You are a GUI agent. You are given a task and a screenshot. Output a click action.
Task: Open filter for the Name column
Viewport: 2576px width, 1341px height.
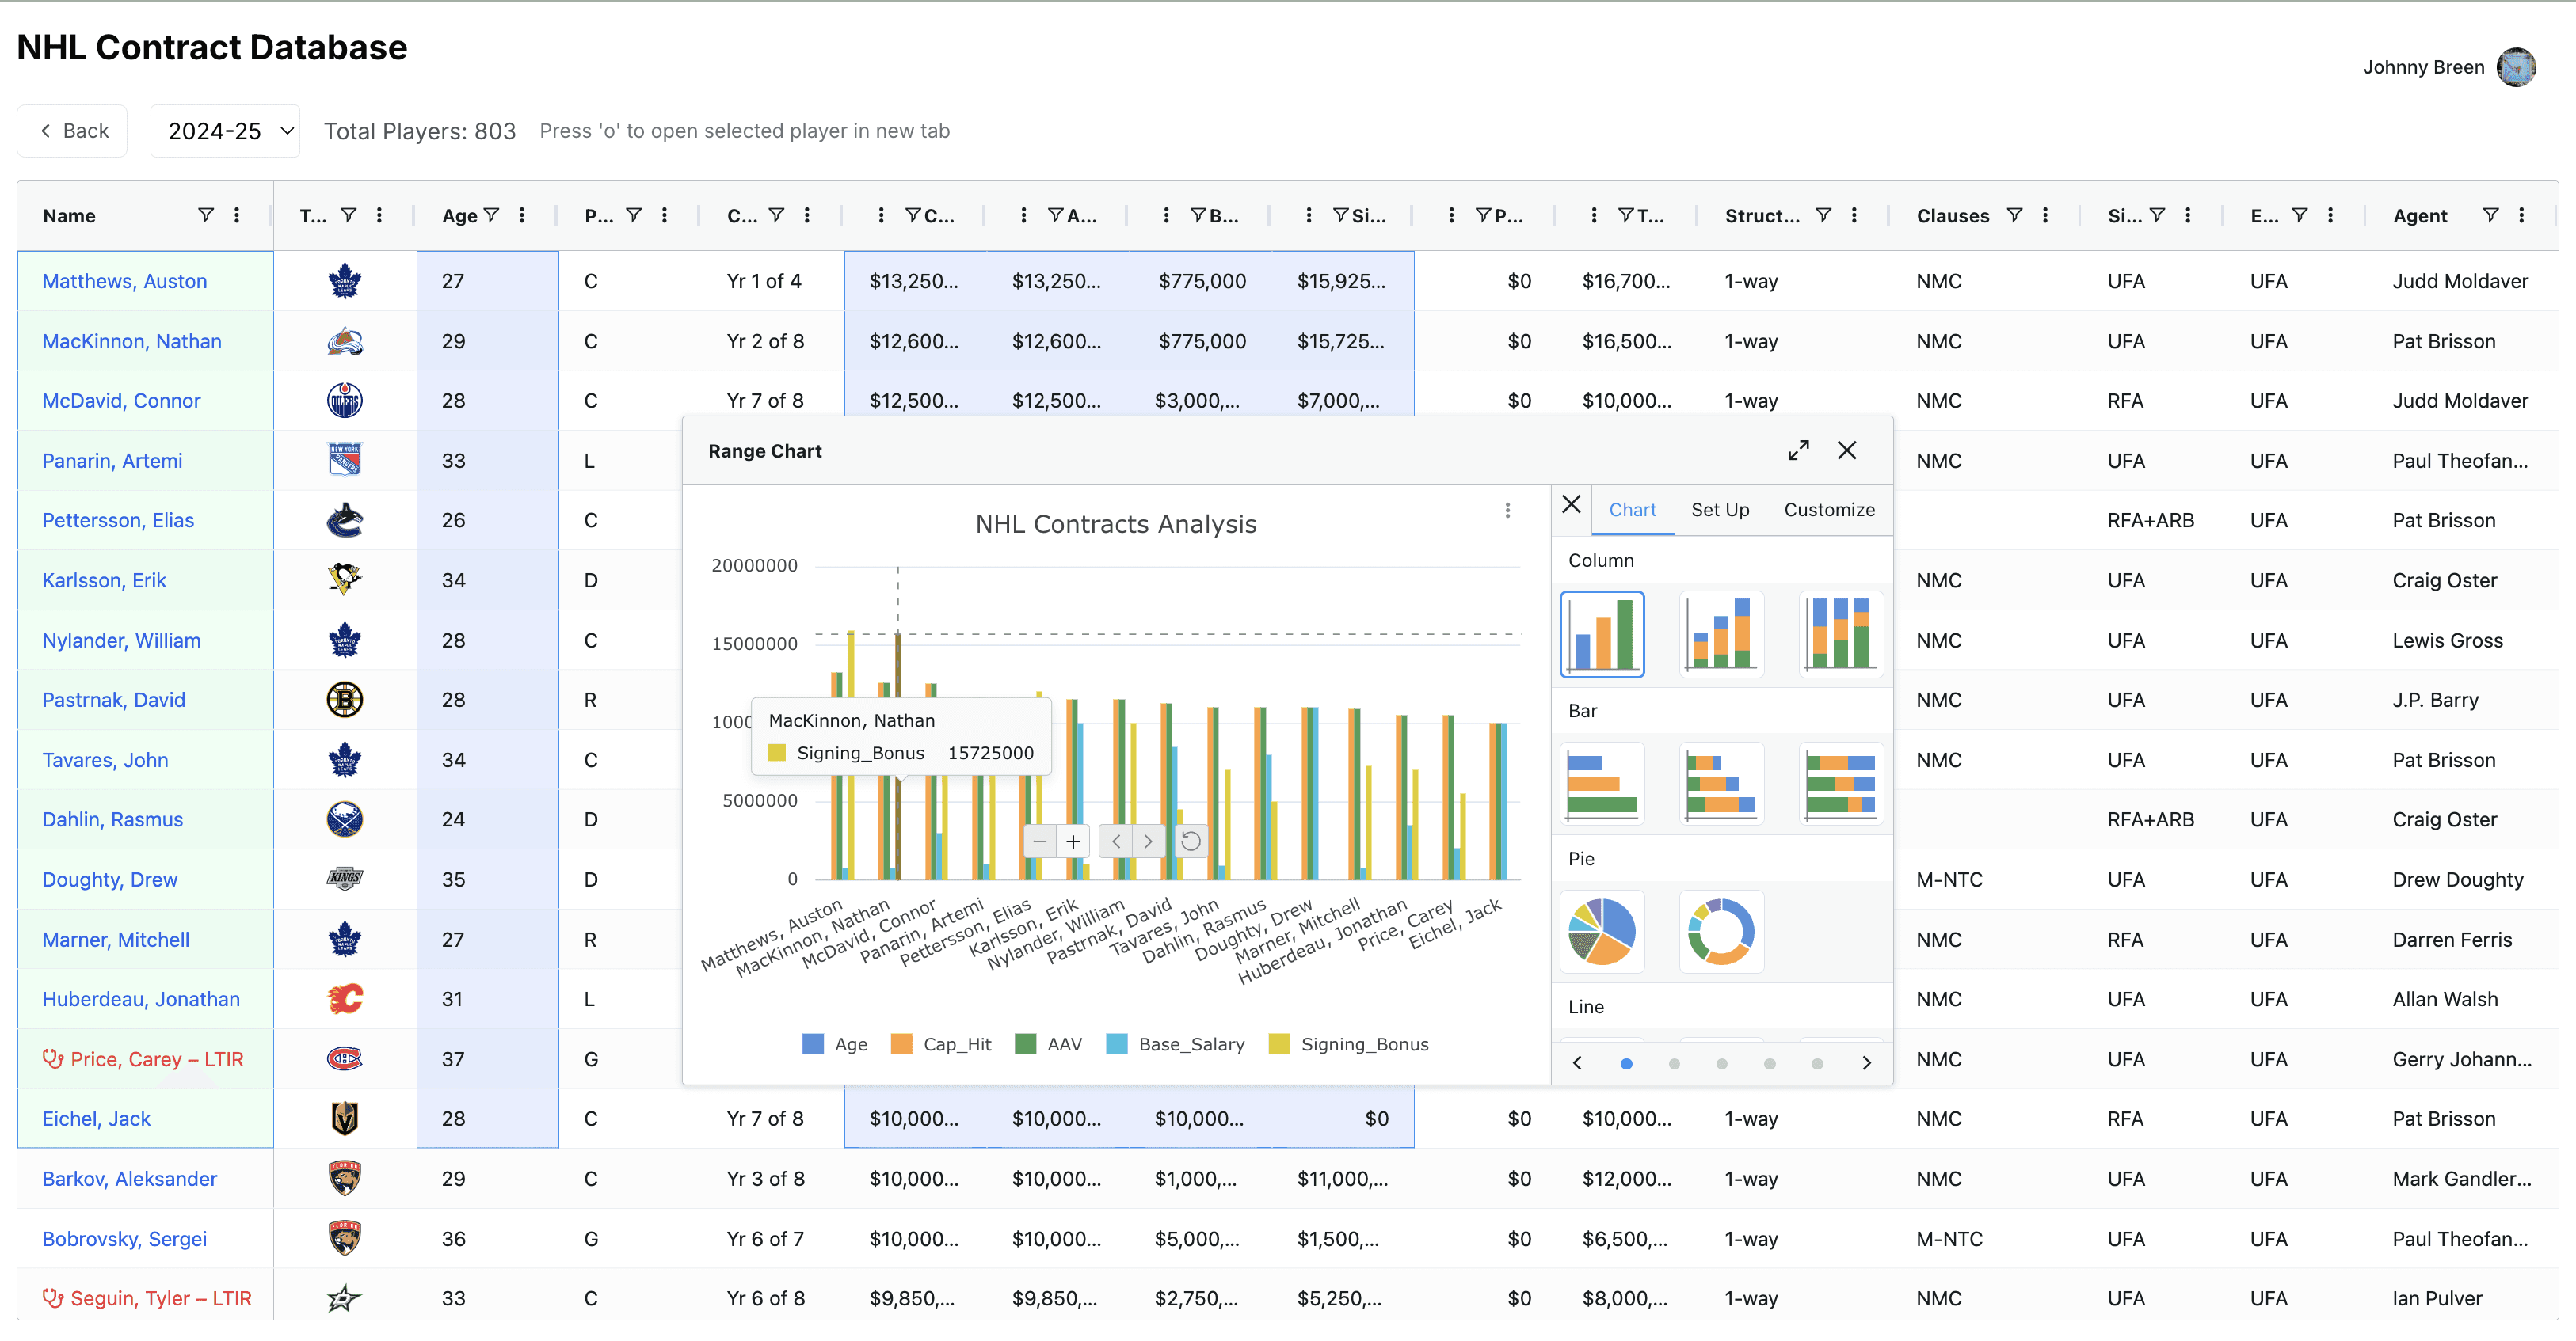tap(205, 215)
